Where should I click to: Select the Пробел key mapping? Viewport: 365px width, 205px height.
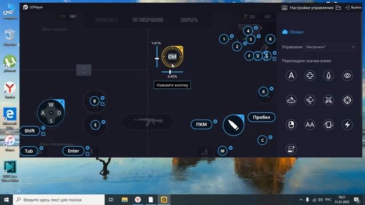[x=261, y=117]
